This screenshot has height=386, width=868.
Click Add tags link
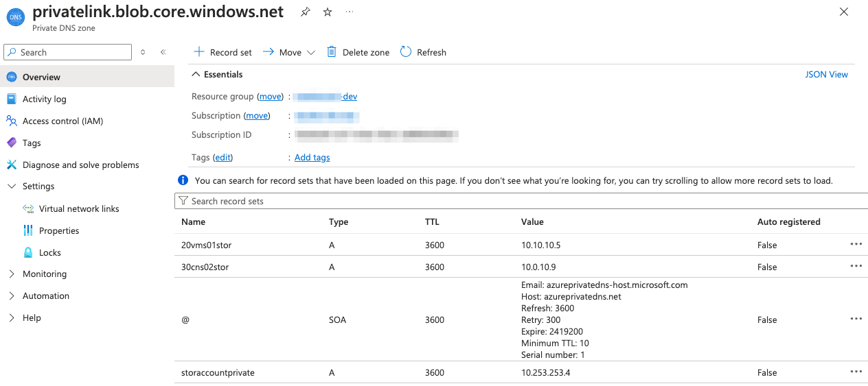coord(312,158)
